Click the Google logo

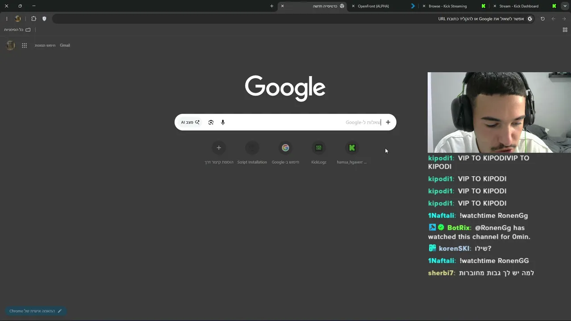(x=285, y=88)
